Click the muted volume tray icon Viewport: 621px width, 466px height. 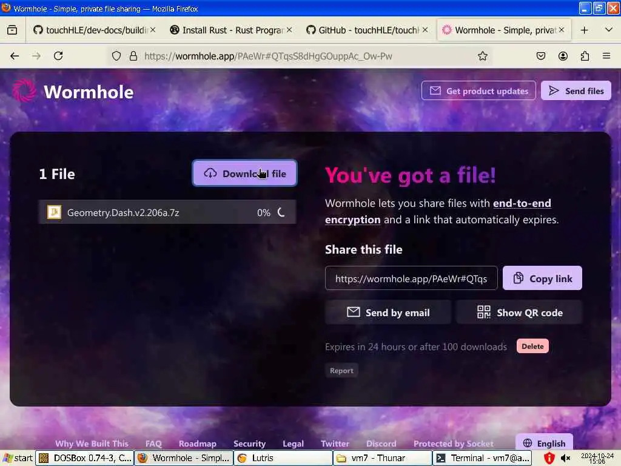566,458
